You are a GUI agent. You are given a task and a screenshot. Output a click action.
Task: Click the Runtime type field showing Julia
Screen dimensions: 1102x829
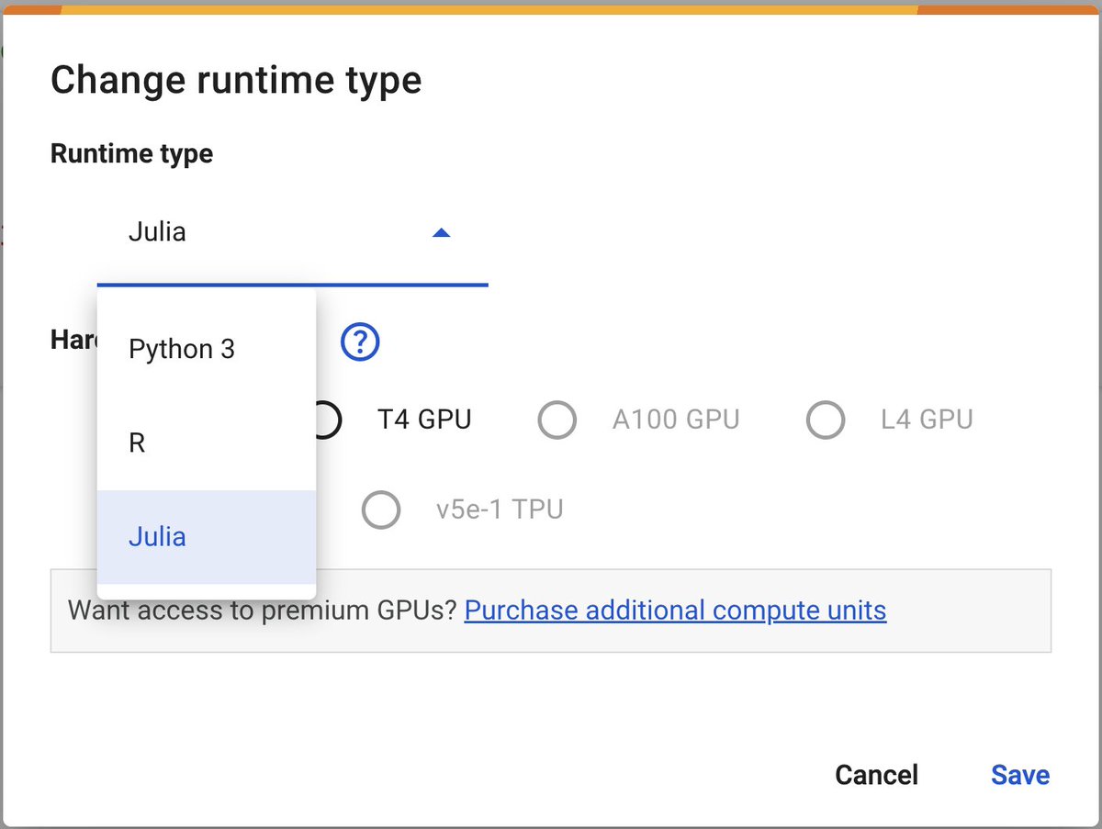292,233
